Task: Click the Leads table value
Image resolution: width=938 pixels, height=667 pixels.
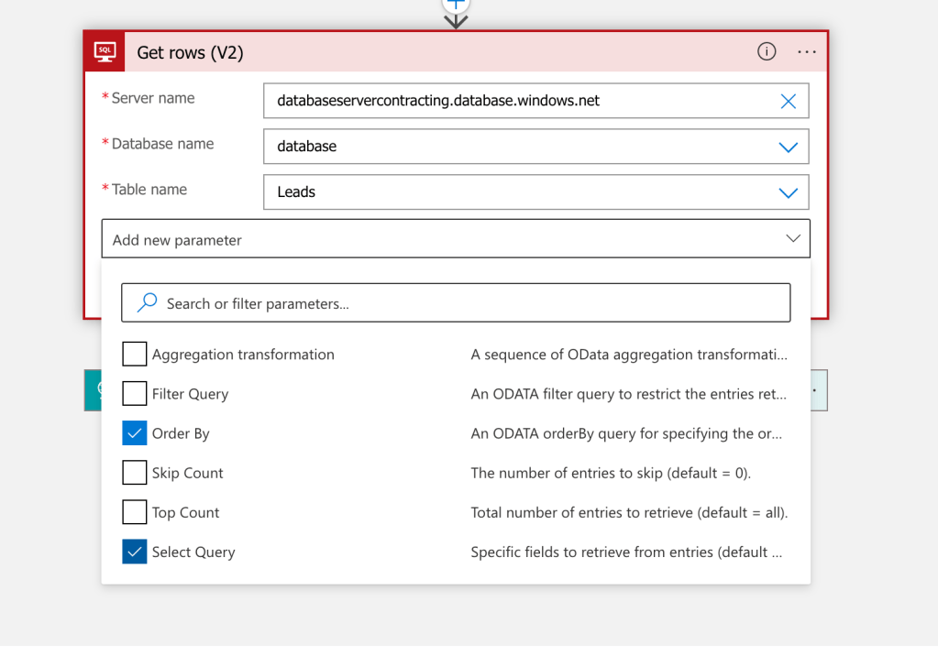Action: (x=296, y=191)
